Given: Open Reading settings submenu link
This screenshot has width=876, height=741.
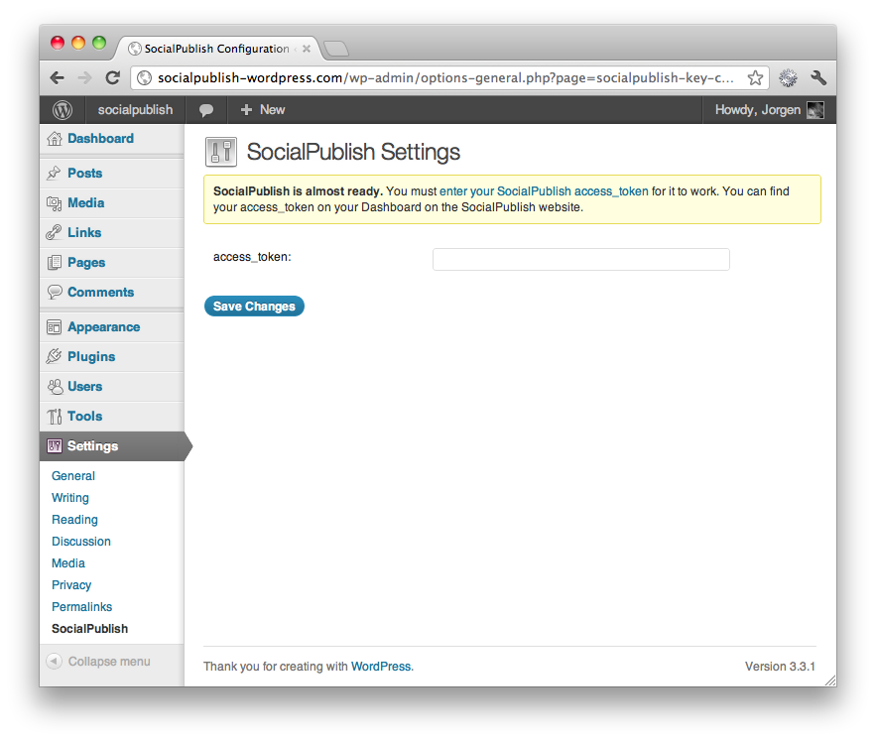Looking at the screenshot, I should [74, 520].
